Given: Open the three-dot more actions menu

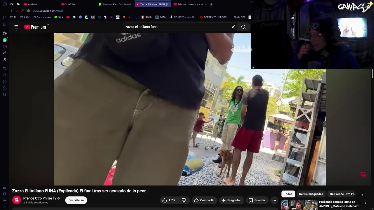Looking at the screenshot, I should click(x=274, y=200).
